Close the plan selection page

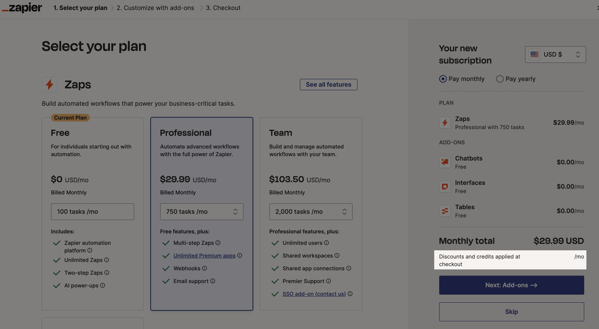pyautogui.click(x=597, y=8)
